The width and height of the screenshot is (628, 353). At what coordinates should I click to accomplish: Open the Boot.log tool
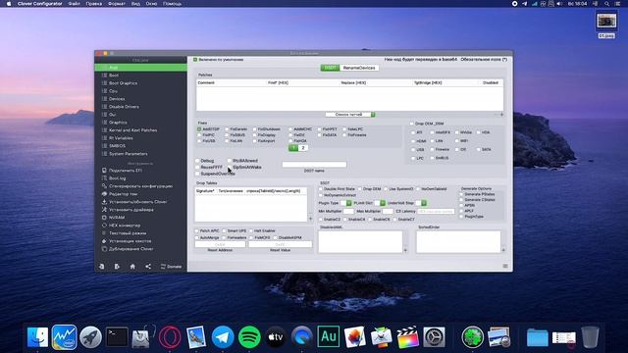click(117, 178)
